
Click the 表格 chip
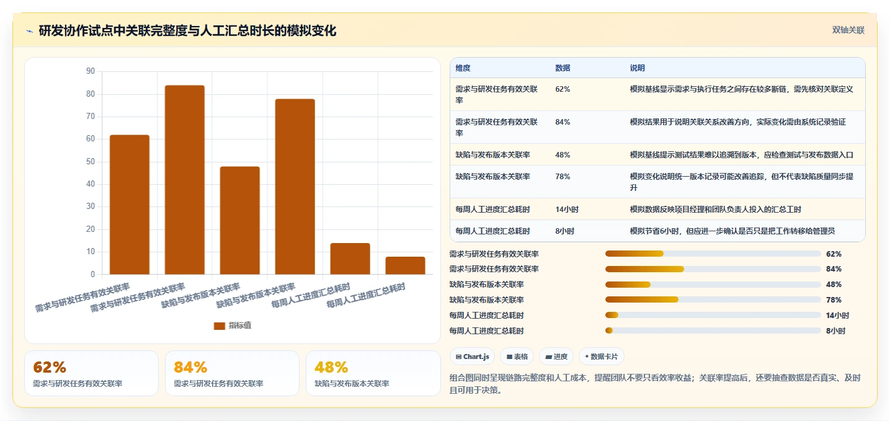(517, 357)
